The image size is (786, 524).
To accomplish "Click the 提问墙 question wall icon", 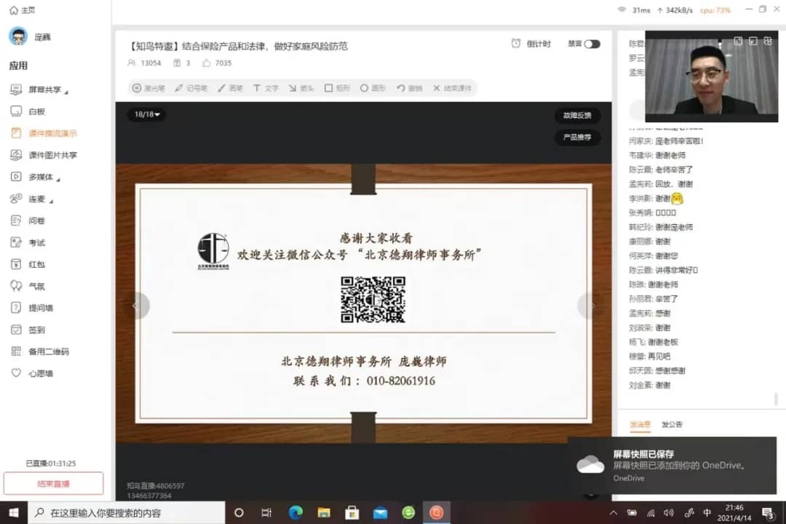I will tap(15, 308).
